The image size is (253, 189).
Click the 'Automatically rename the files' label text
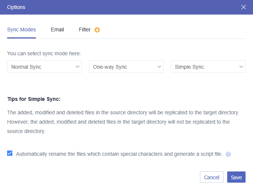[x=119, y=154]
